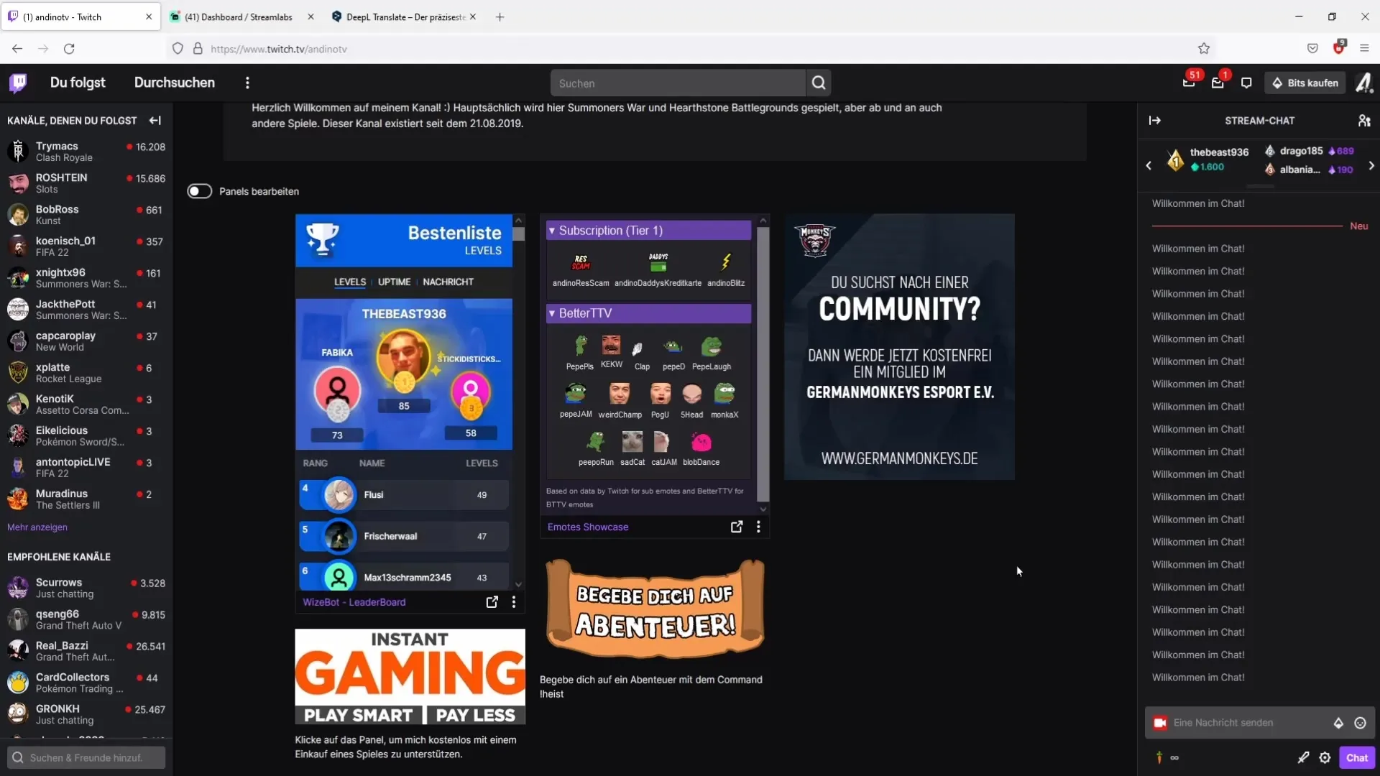Click the moderator sword icon
Screen dimensions: 1380x776
coord(1303,757)
